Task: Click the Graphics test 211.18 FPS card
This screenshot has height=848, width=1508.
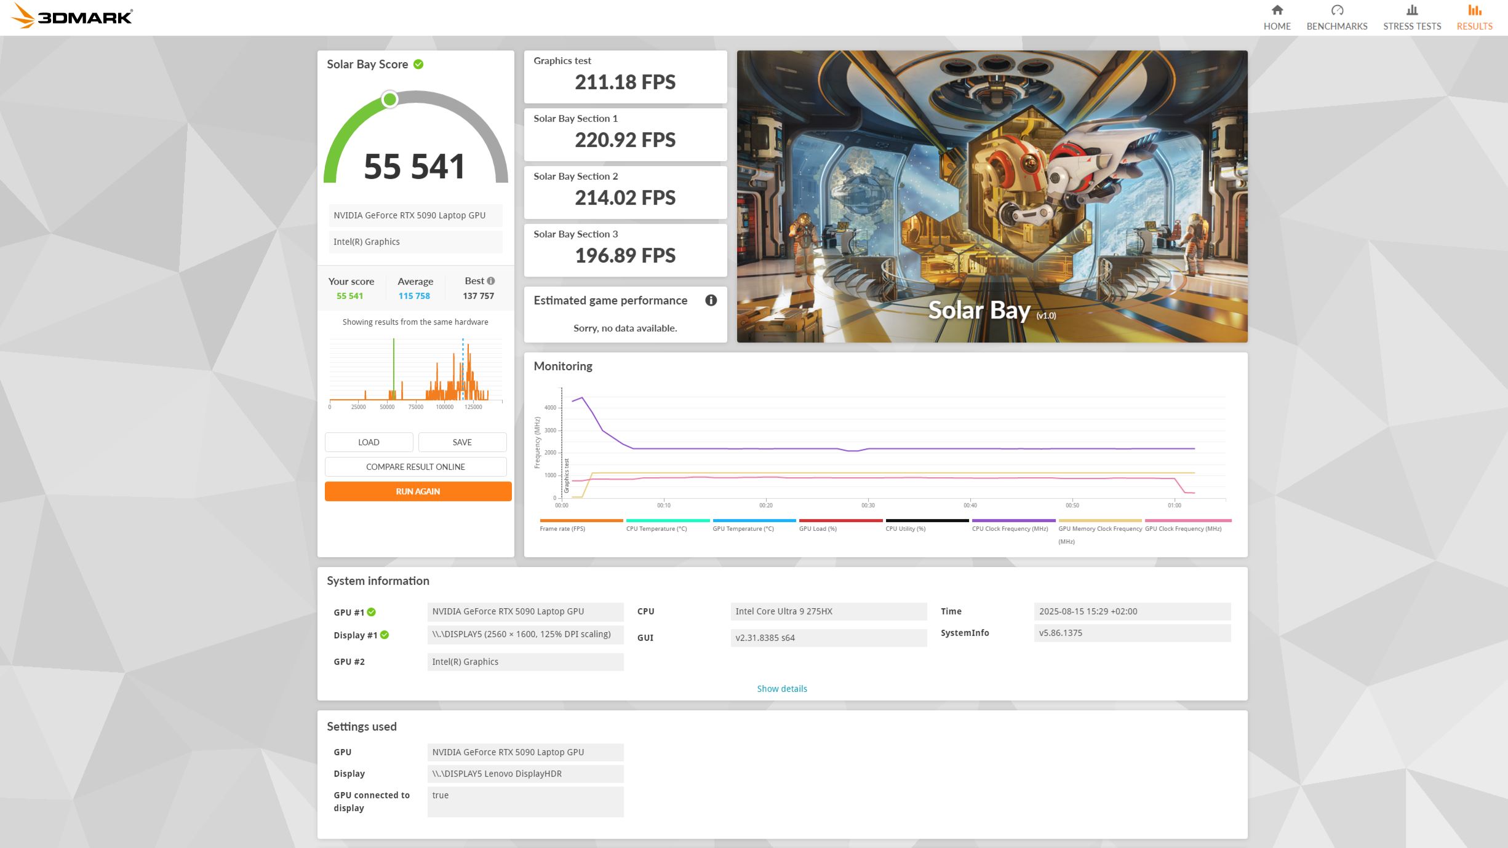Action: pos(626,77)
